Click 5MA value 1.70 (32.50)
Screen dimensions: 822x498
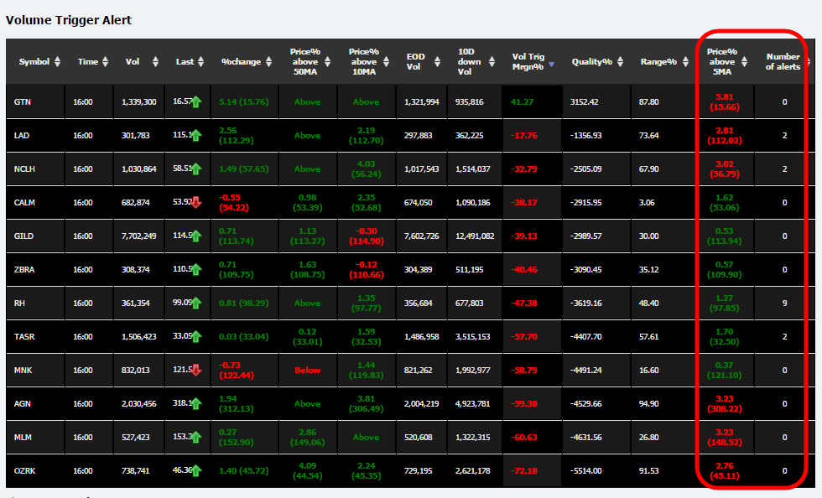point(725,336)
